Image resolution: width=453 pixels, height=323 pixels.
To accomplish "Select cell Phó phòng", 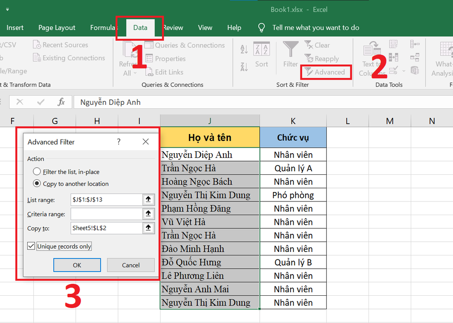I will (293, 195).
